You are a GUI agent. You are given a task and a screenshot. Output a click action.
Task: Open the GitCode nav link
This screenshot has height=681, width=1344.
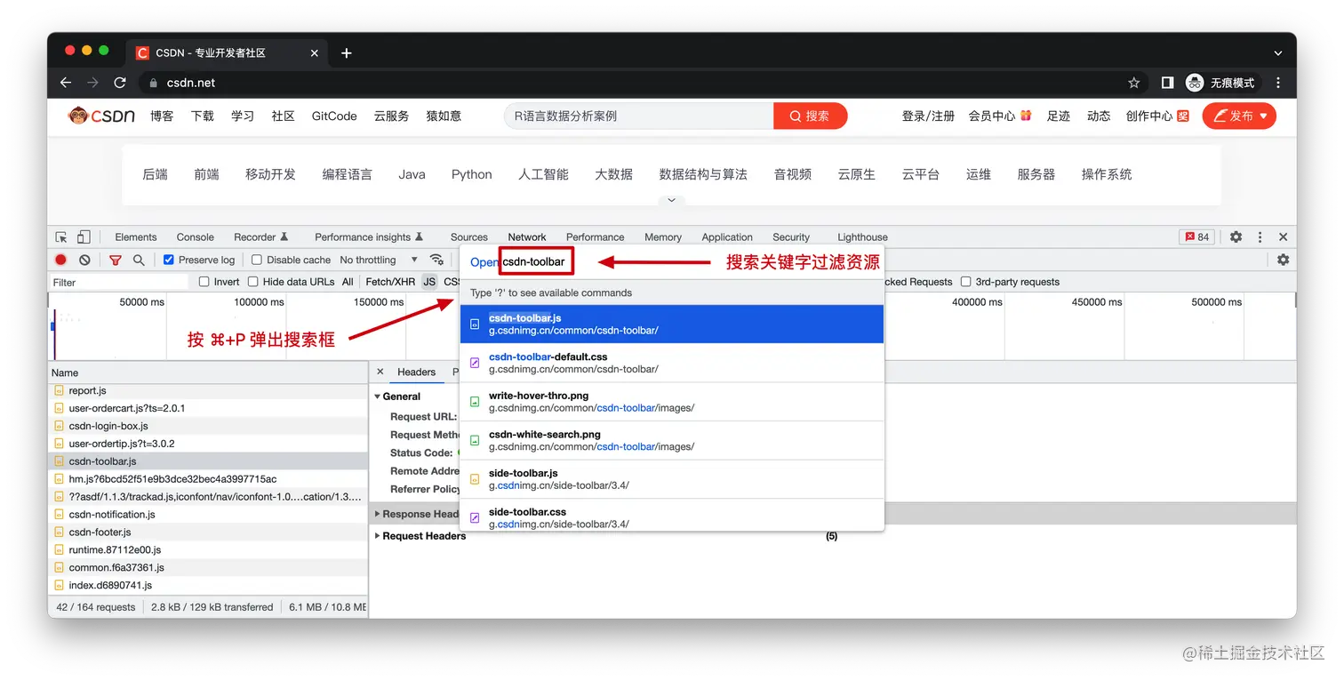coord(334,116)
